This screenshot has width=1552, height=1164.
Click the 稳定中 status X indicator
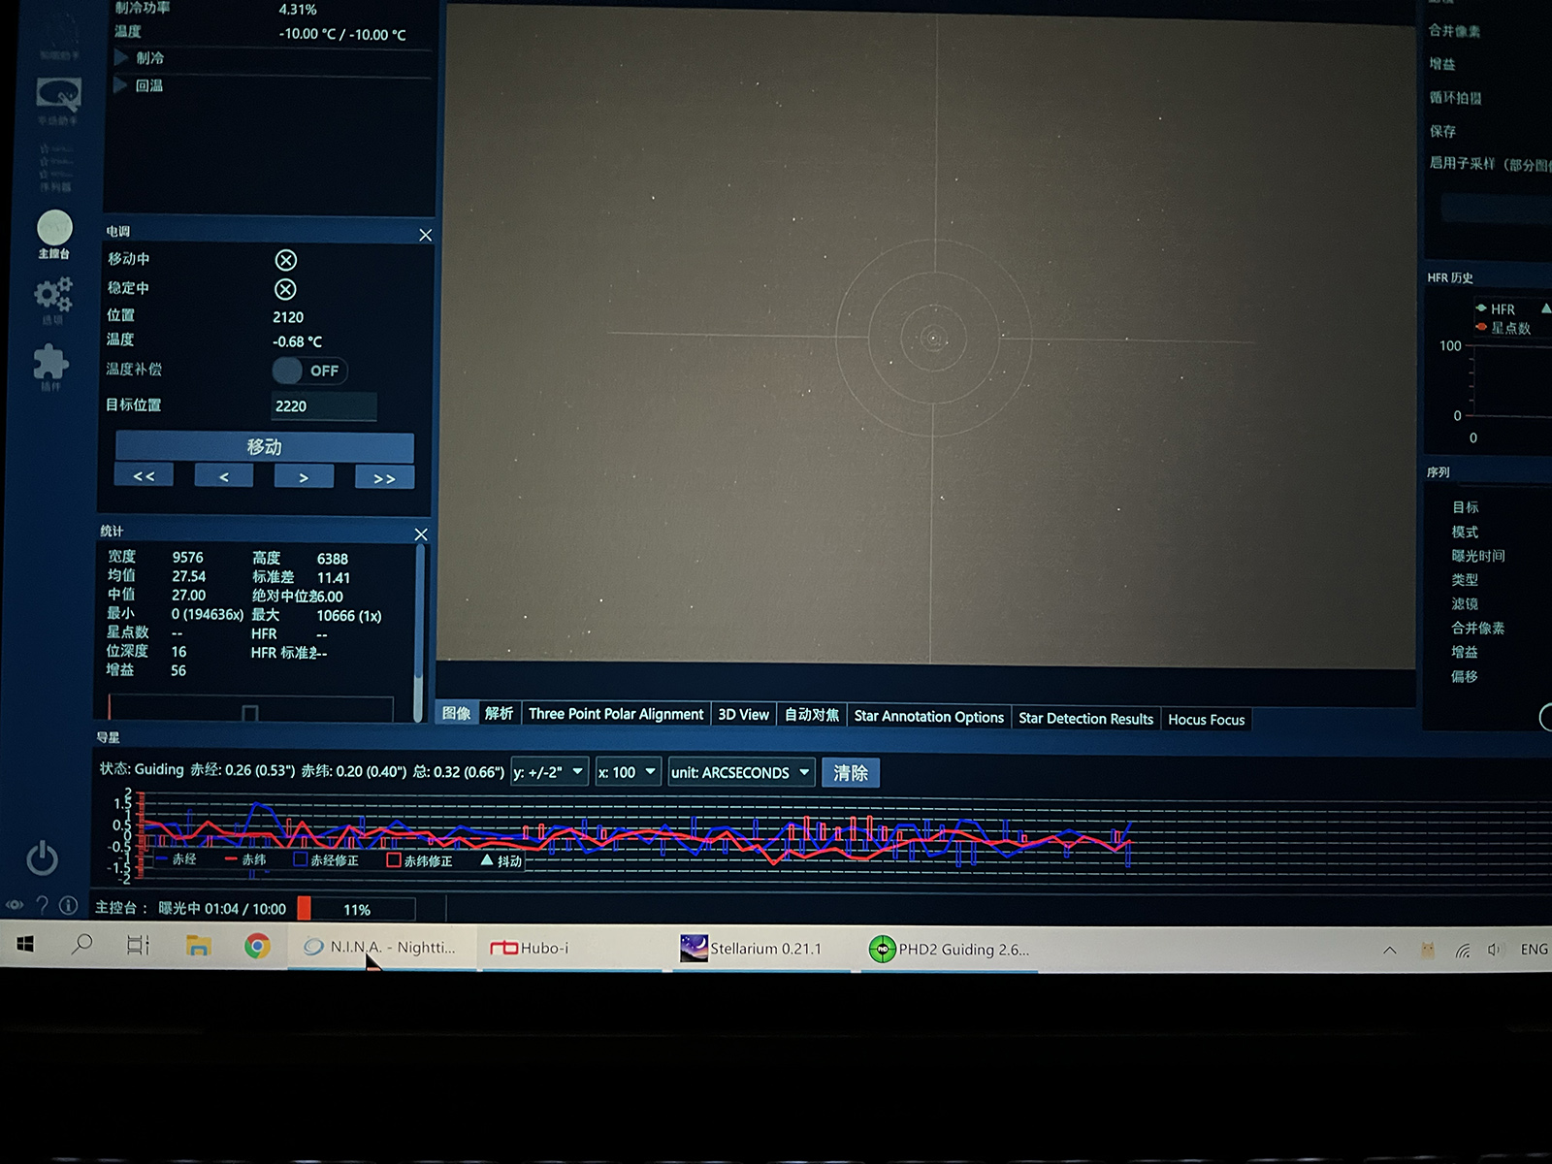click(284, 289)
